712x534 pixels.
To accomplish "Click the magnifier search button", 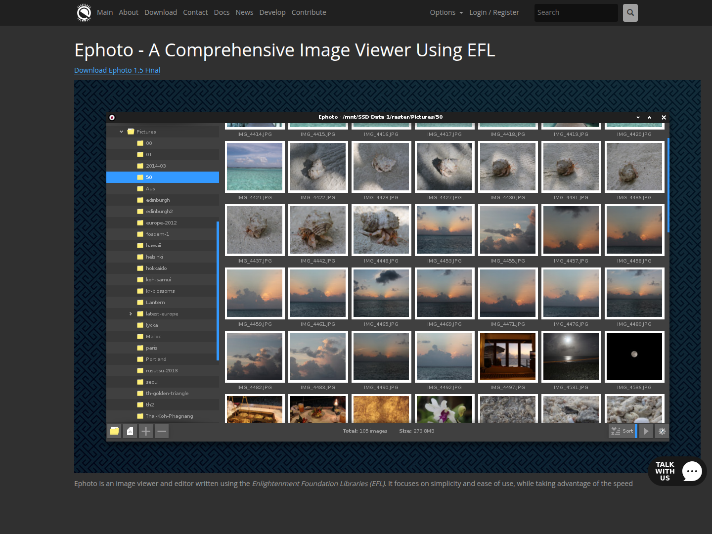I will coord(630,13).
